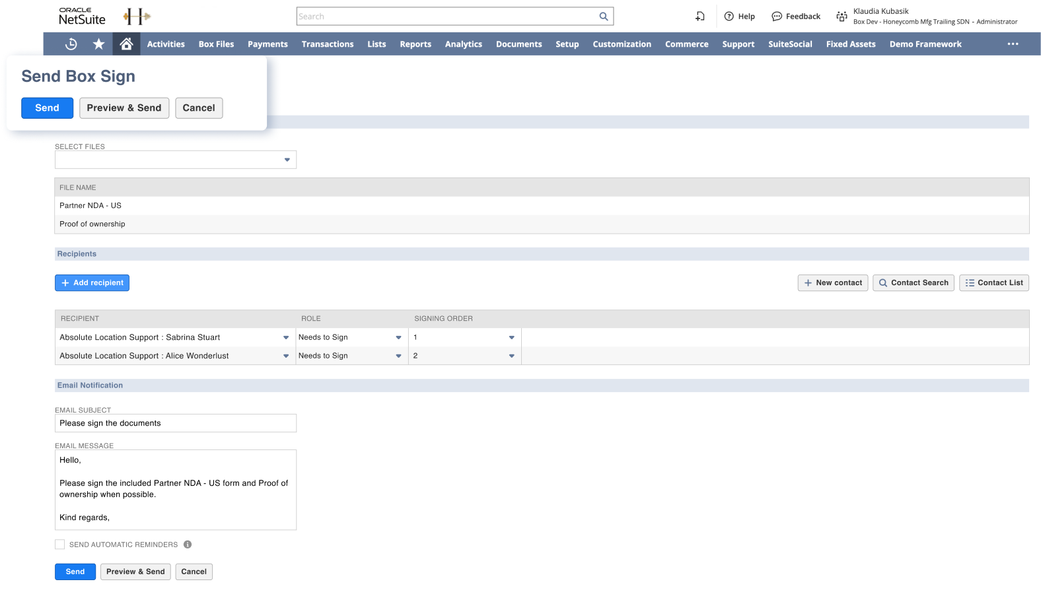Click the Contact Search button

click(913, 282)
